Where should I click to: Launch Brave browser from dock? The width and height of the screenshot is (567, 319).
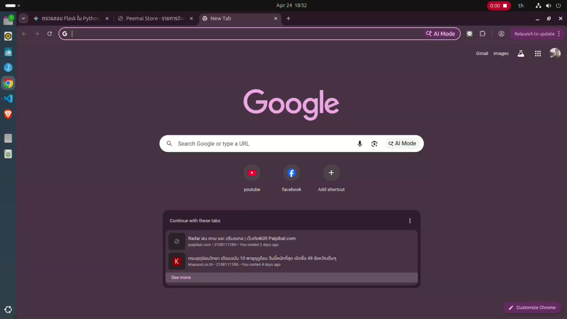[x=8, y=114]
